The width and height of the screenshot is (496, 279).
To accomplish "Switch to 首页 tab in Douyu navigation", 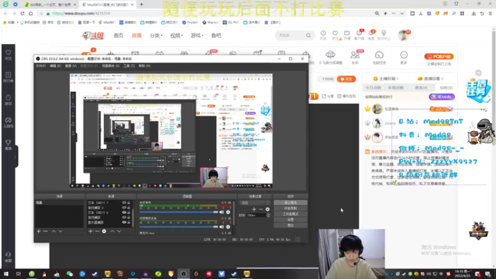I will click(118, 35).
